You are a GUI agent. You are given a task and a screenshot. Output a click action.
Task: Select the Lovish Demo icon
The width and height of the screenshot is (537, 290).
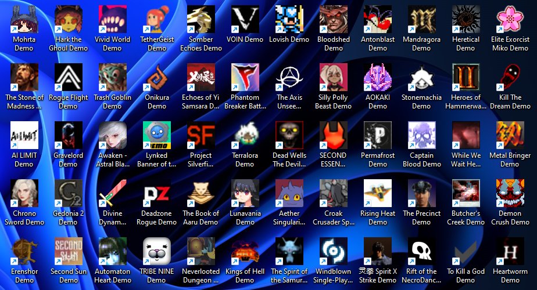coord(289,19)
